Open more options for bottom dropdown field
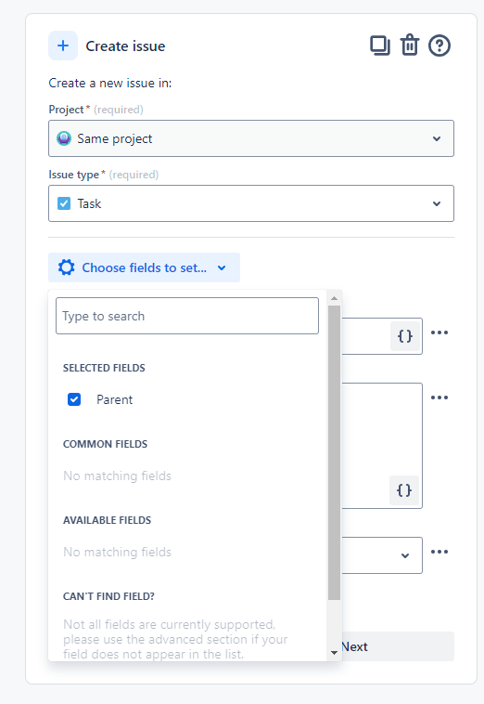The width and height of the screenshot is (484, 704). point(439,552)
